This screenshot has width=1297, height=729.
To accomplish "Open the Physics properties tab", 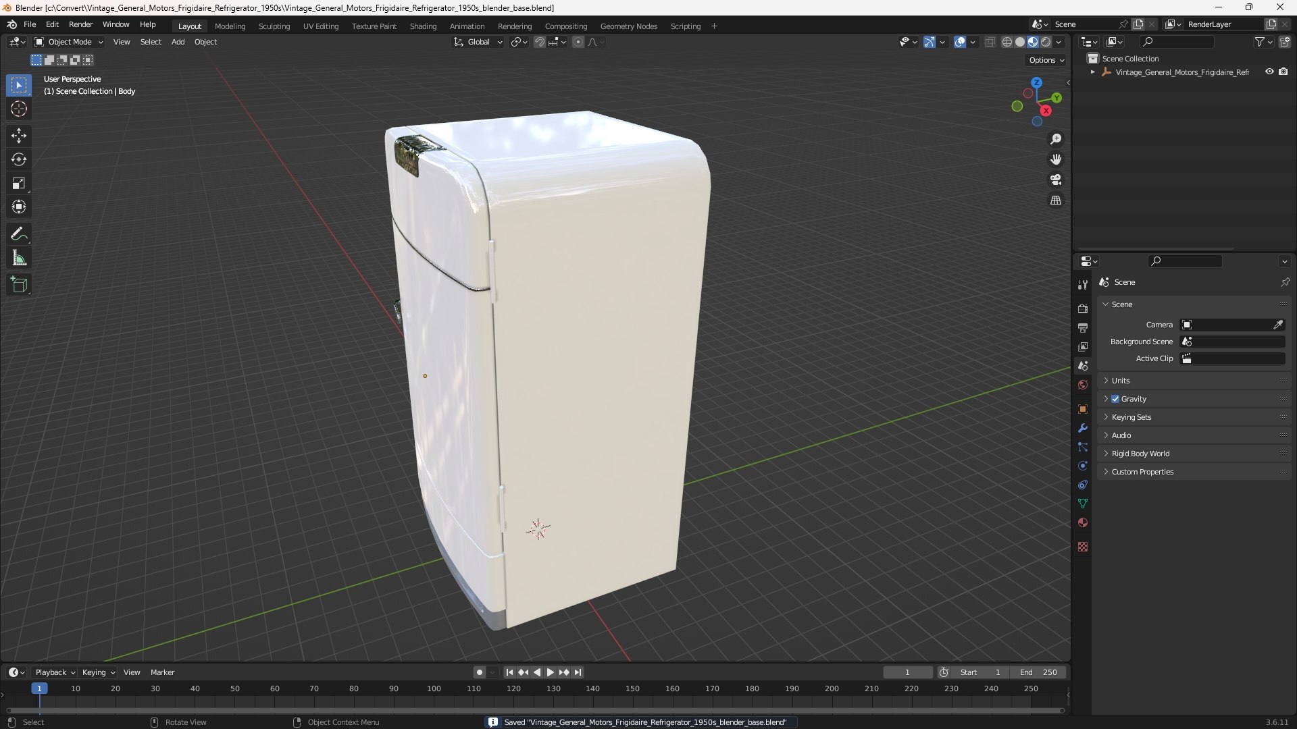I will tap(1083, 466).
